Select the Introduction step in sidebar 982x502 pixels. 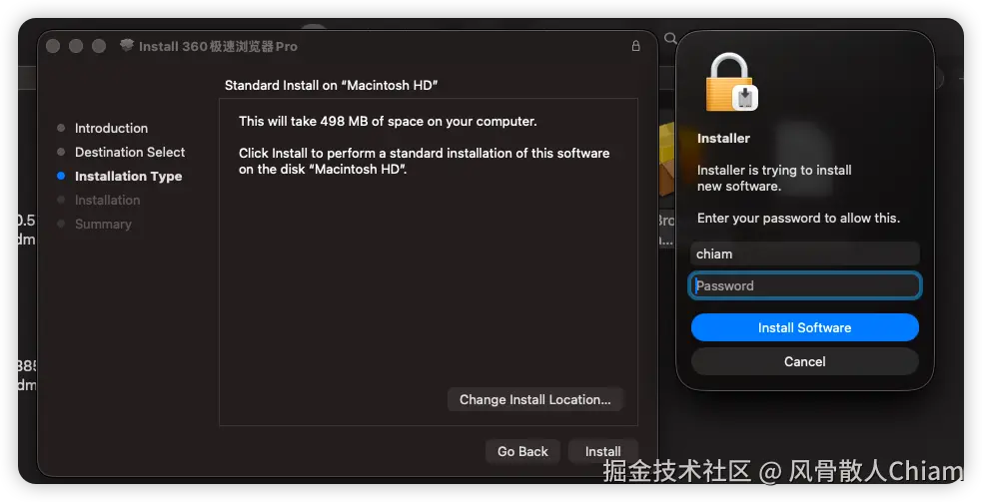tap(112, 128)
